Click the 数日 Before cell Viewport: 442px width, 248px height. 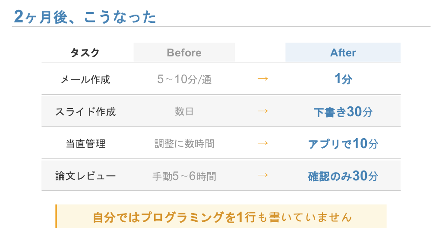pos(184,112)
